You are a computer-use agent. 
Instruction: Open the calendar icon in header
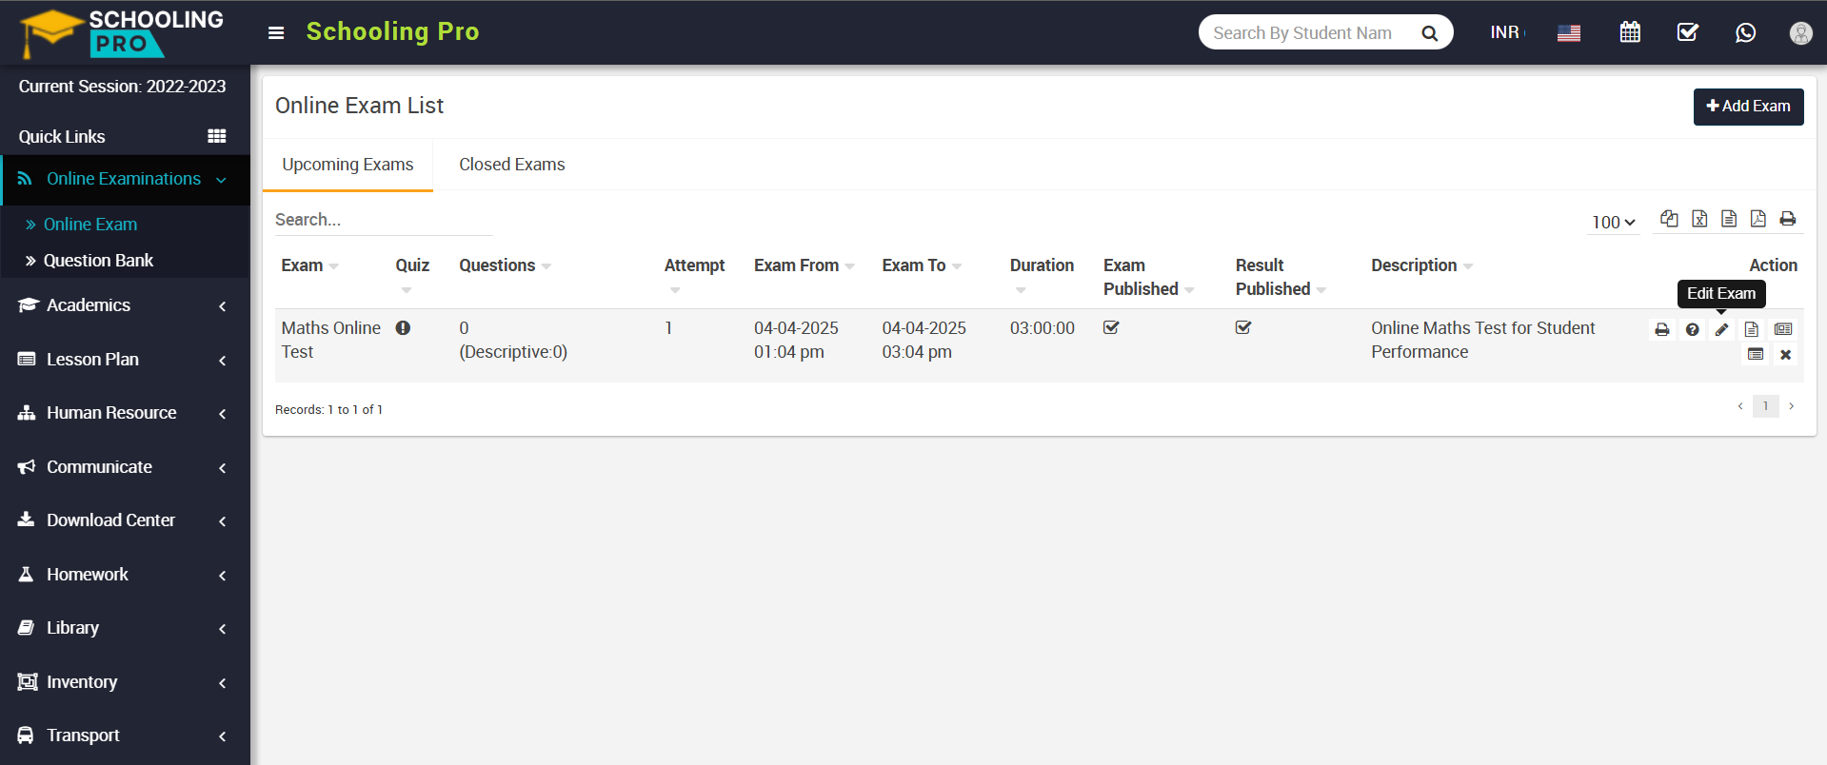pos(1630,32)
